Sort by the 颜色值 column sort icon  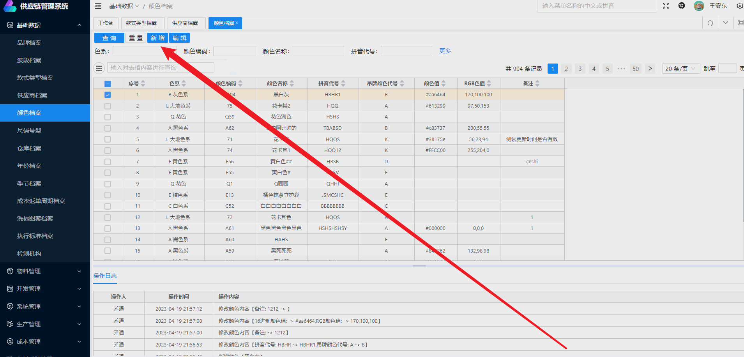pos(444,83)
